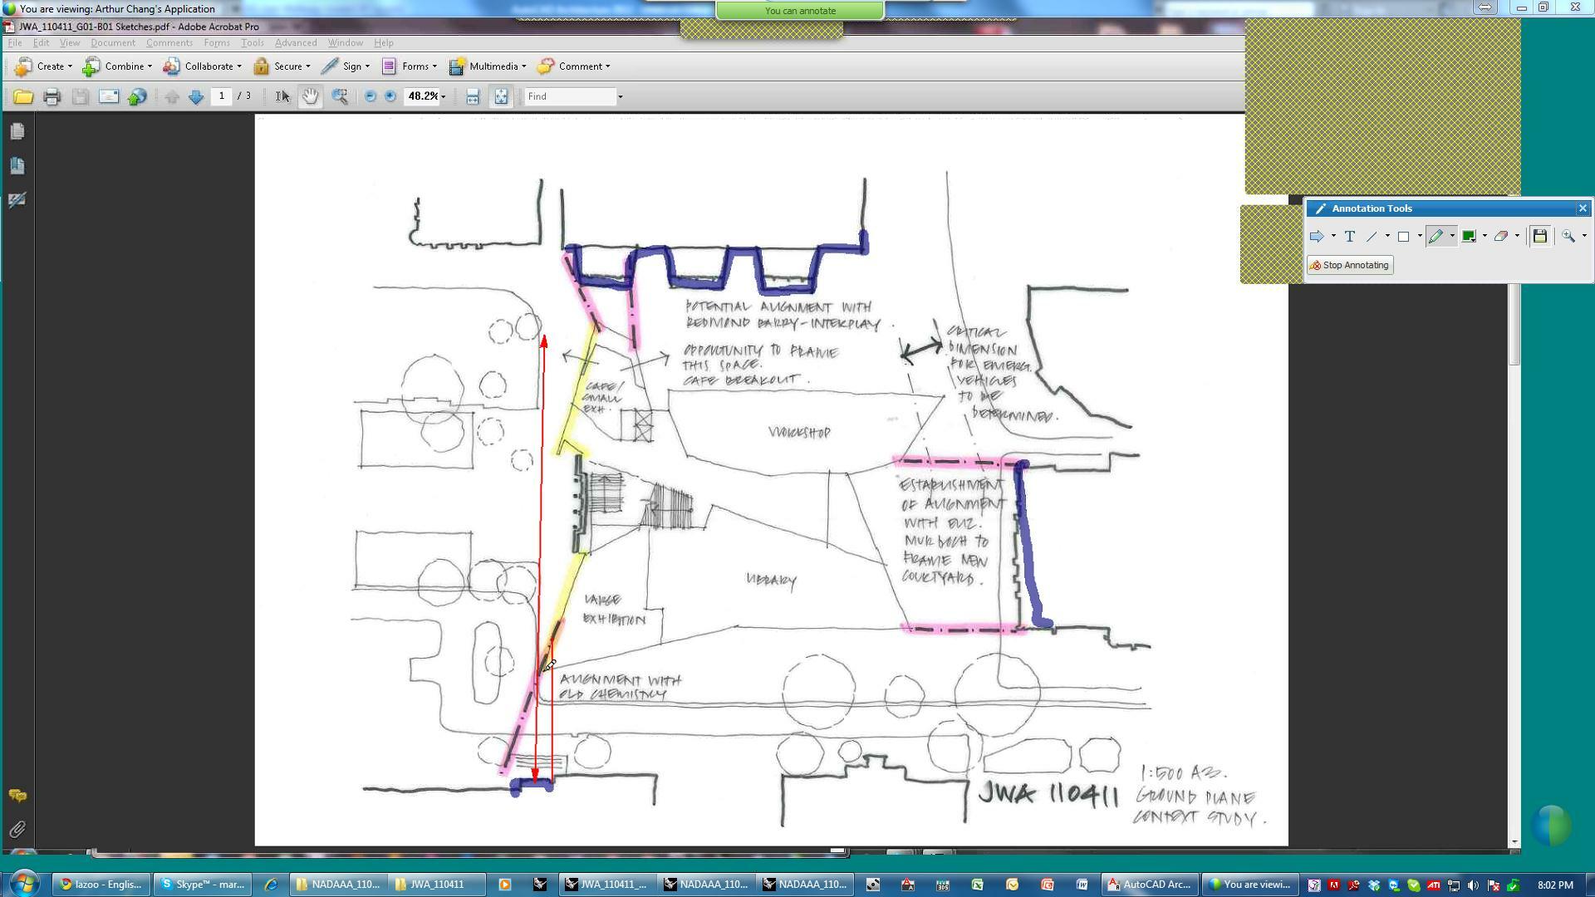The image size is (1595, 897).
Task: Open the Bookmarks panel in left sidebar
Action: (x=17, y=166)
